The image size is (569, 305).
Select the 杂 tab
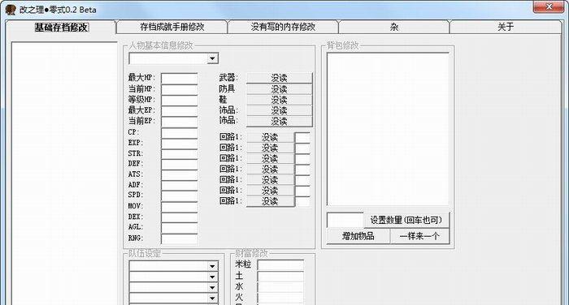pyautogui.click(x=394, y=27)
